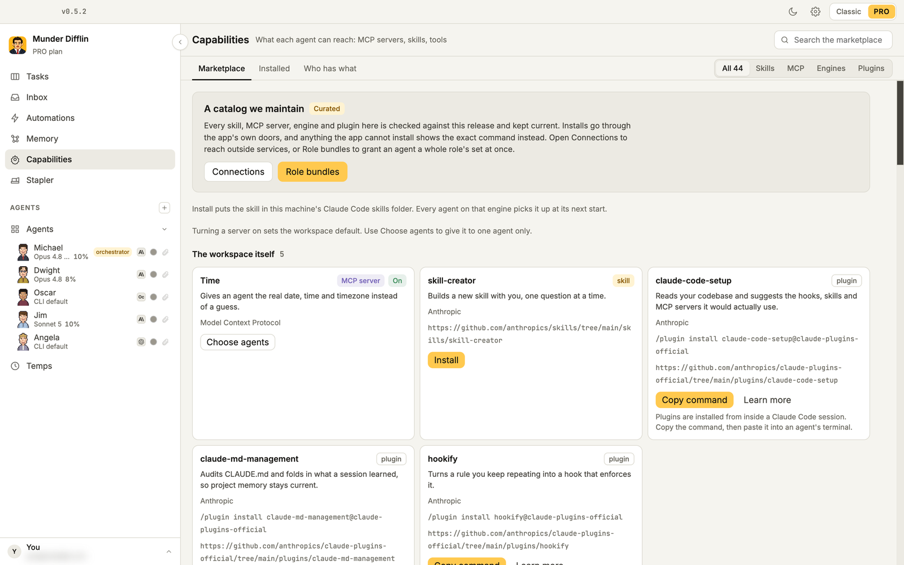The image size is (904, 565).
Task: Choose agents for the Time server
Action: tap(238, 342)
